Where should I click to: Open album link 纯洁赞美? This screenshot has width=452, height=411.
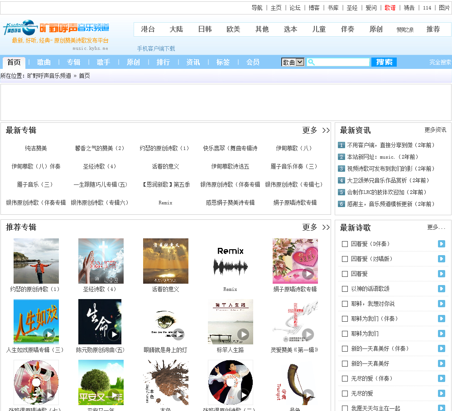click(36, 148)
